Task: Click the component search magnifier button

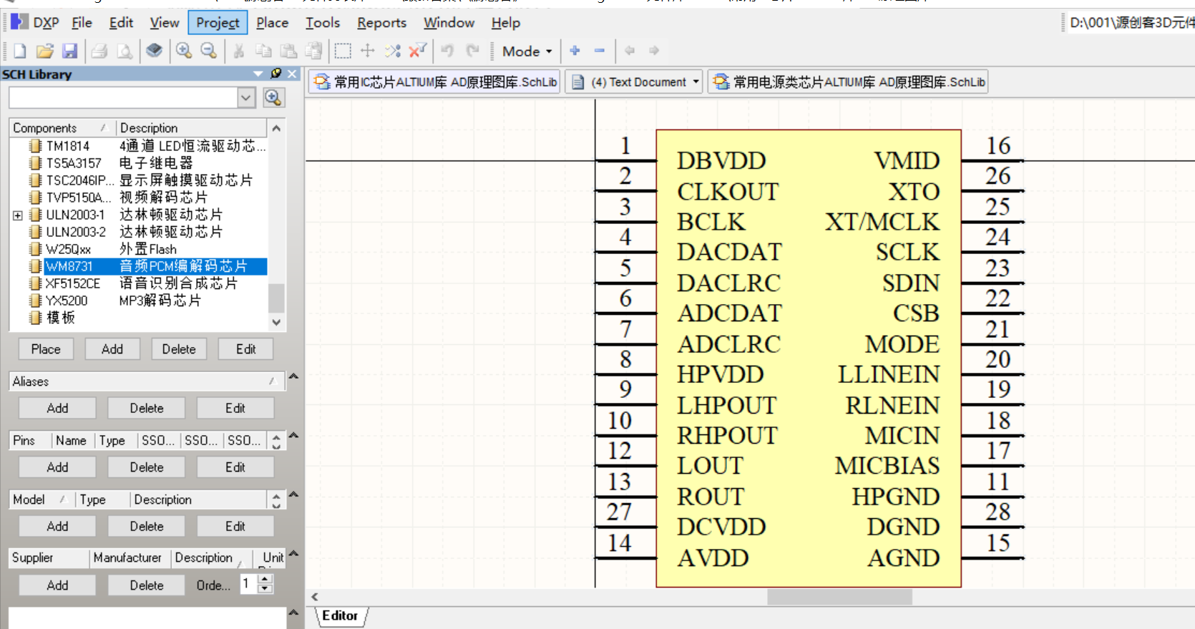Action: (x=273, y=97)
